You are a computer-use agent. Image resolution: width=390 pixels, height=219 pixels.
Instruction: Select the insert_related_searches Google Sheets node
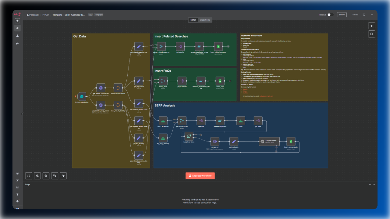point(218,47)
